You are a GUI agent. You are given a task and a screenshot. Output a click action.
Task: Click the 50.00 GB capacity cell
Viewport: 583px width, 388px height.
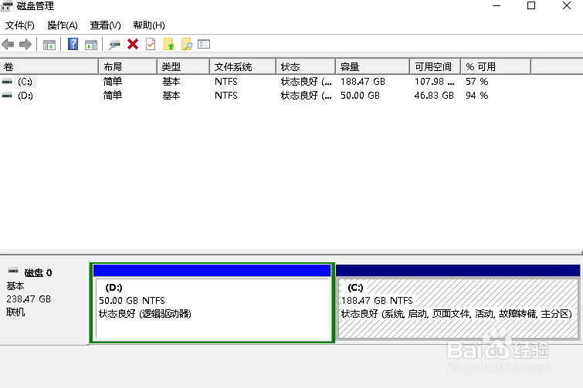(360, 96)
